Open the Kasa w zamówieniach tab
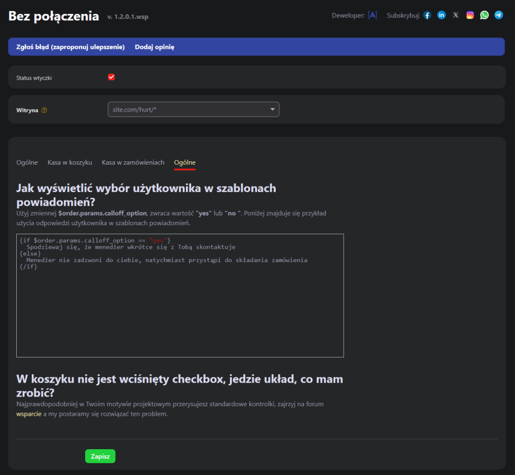This screenshot has width=515, height=475. (x=133, y=162)
